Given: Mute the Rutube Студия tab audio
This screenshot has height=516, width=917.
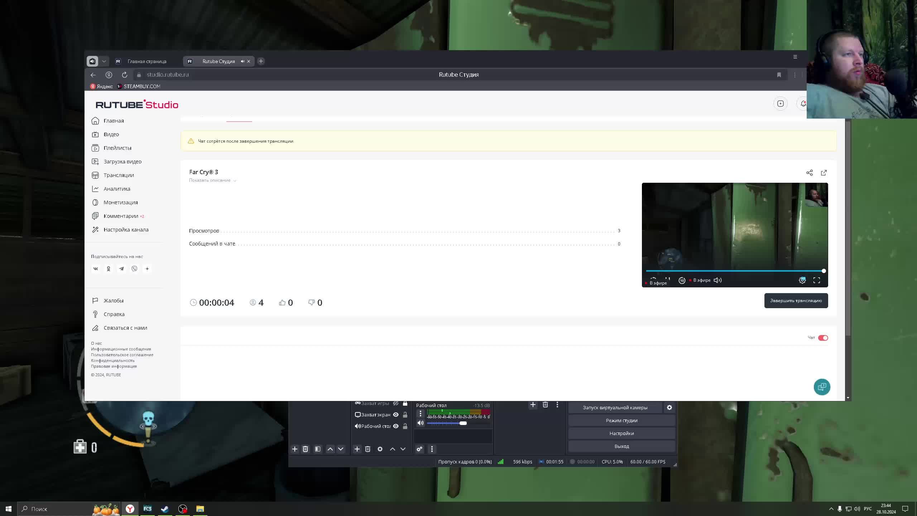Looking at the screenshot, I should click(x=243, y=61).
